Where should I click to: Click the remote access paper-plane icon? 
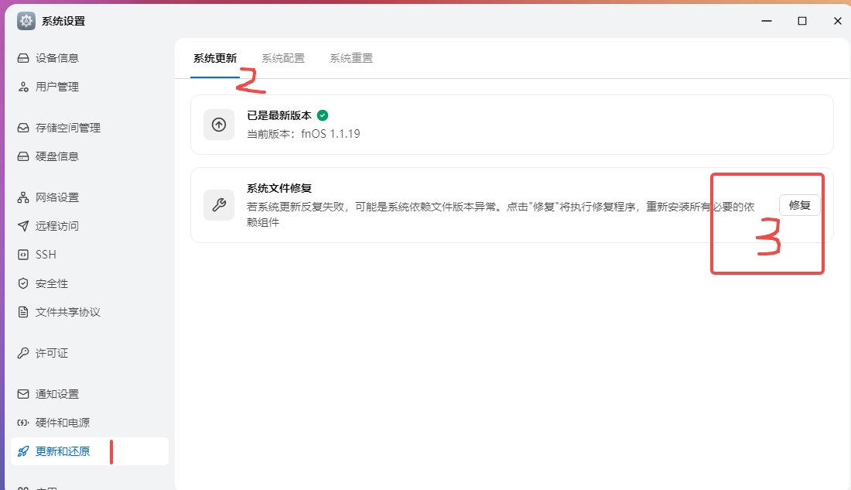coord(23,226)
